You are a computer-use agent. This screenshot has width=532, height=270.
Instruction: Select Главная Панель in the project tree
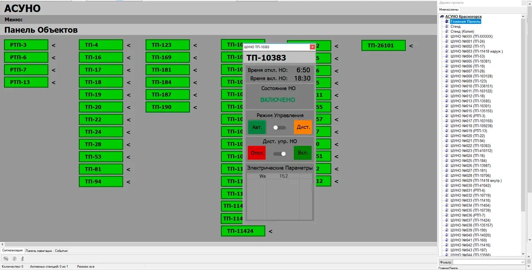465,21
